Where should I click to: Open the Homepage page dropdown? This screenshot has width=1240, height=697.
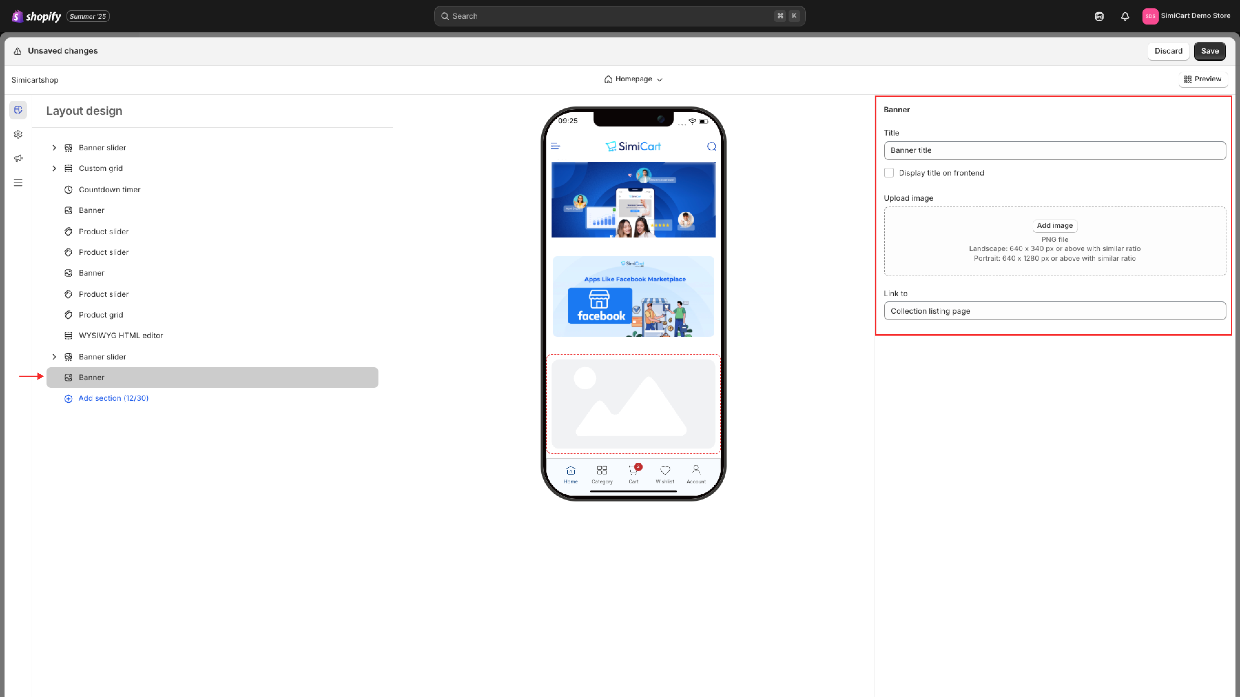tap(634, 79)
